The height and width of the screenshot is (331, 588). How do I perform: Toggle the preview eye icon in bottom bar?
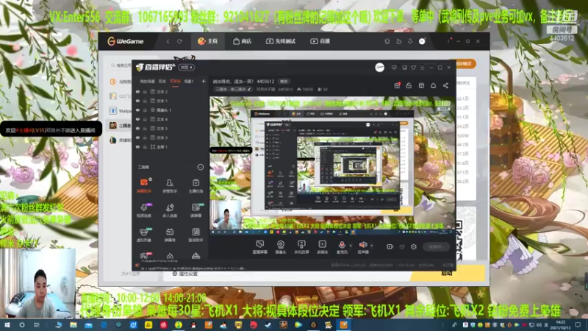click(x=402, y=246)
